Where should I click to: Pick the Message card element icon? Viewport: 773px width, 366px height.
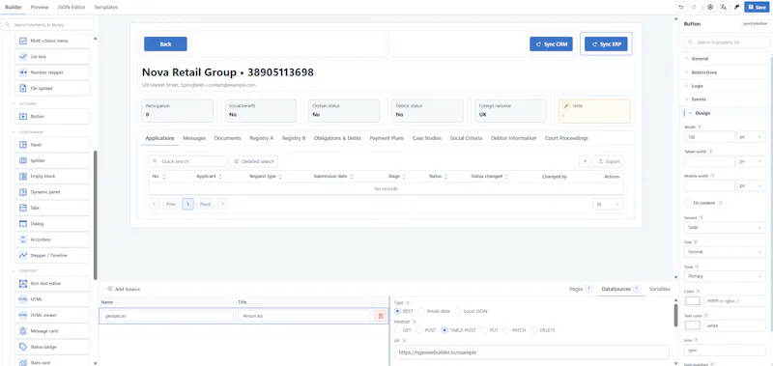click(x=22, y=331)
